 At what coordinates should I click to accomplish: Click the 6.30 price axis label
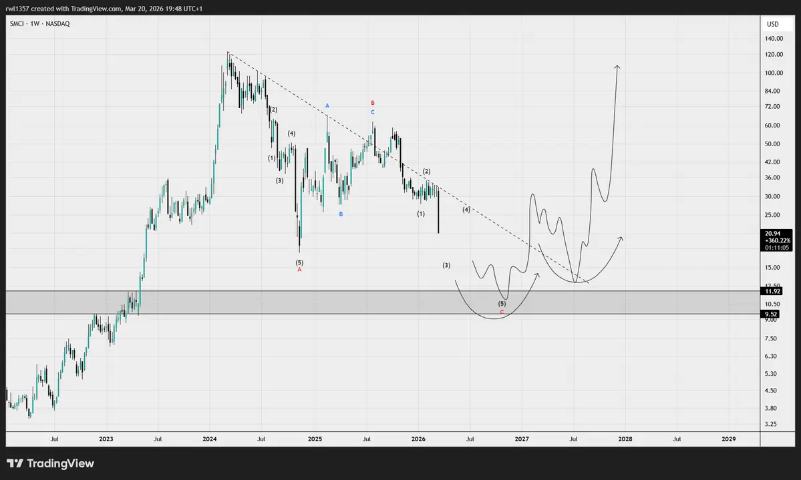click(770, 356)
